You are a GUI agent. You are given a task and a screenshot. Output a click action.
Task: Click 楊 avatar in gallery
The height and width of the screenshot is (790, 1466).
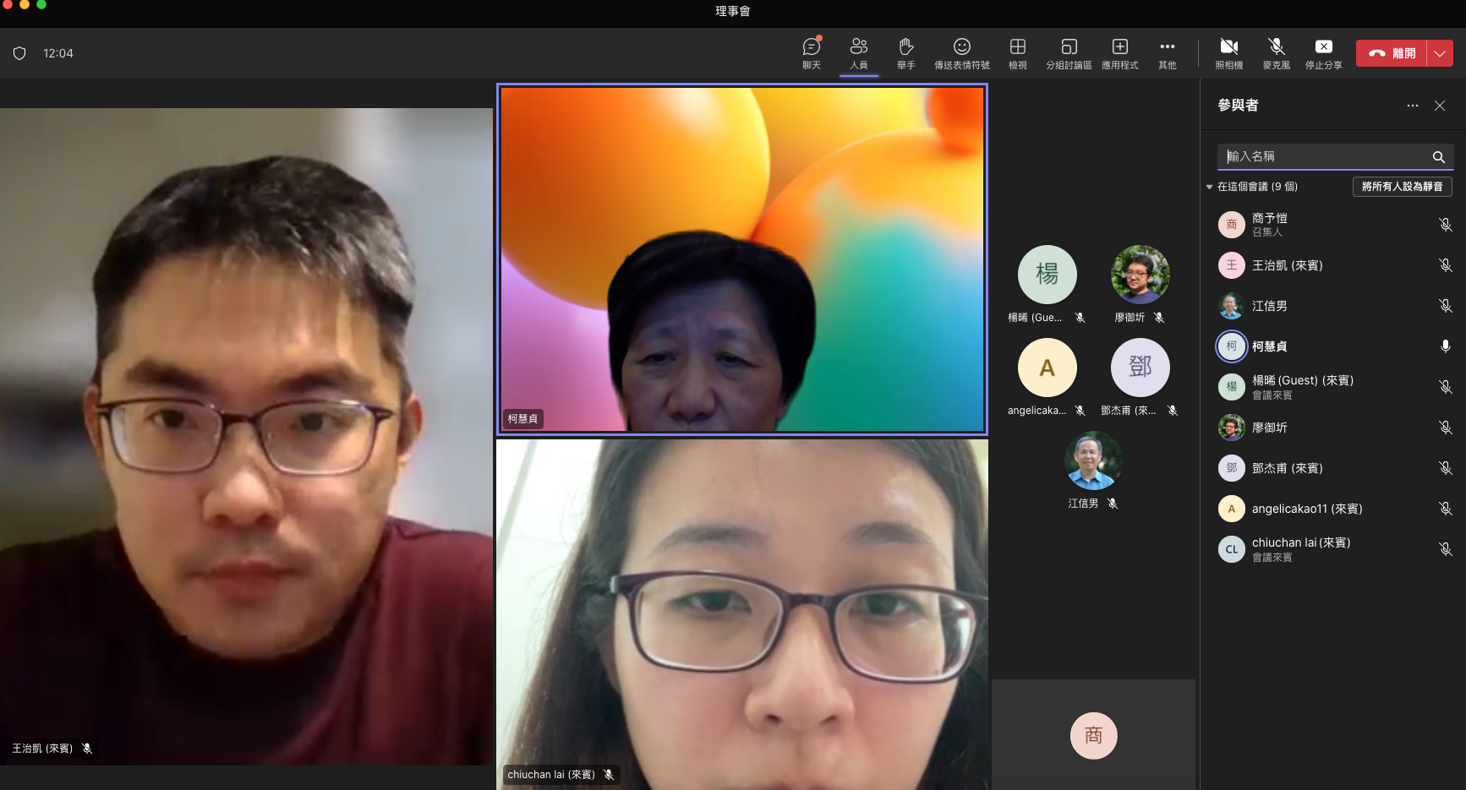tap(1048, 275)
